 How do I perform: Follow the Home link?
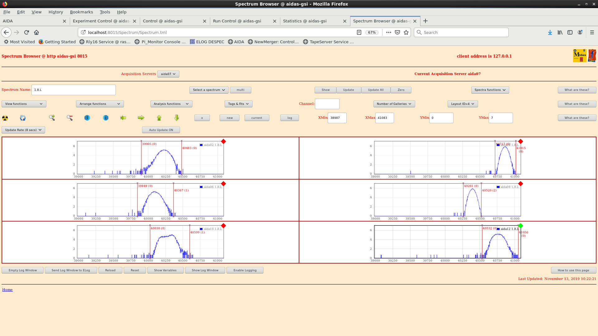pos(7,290)
